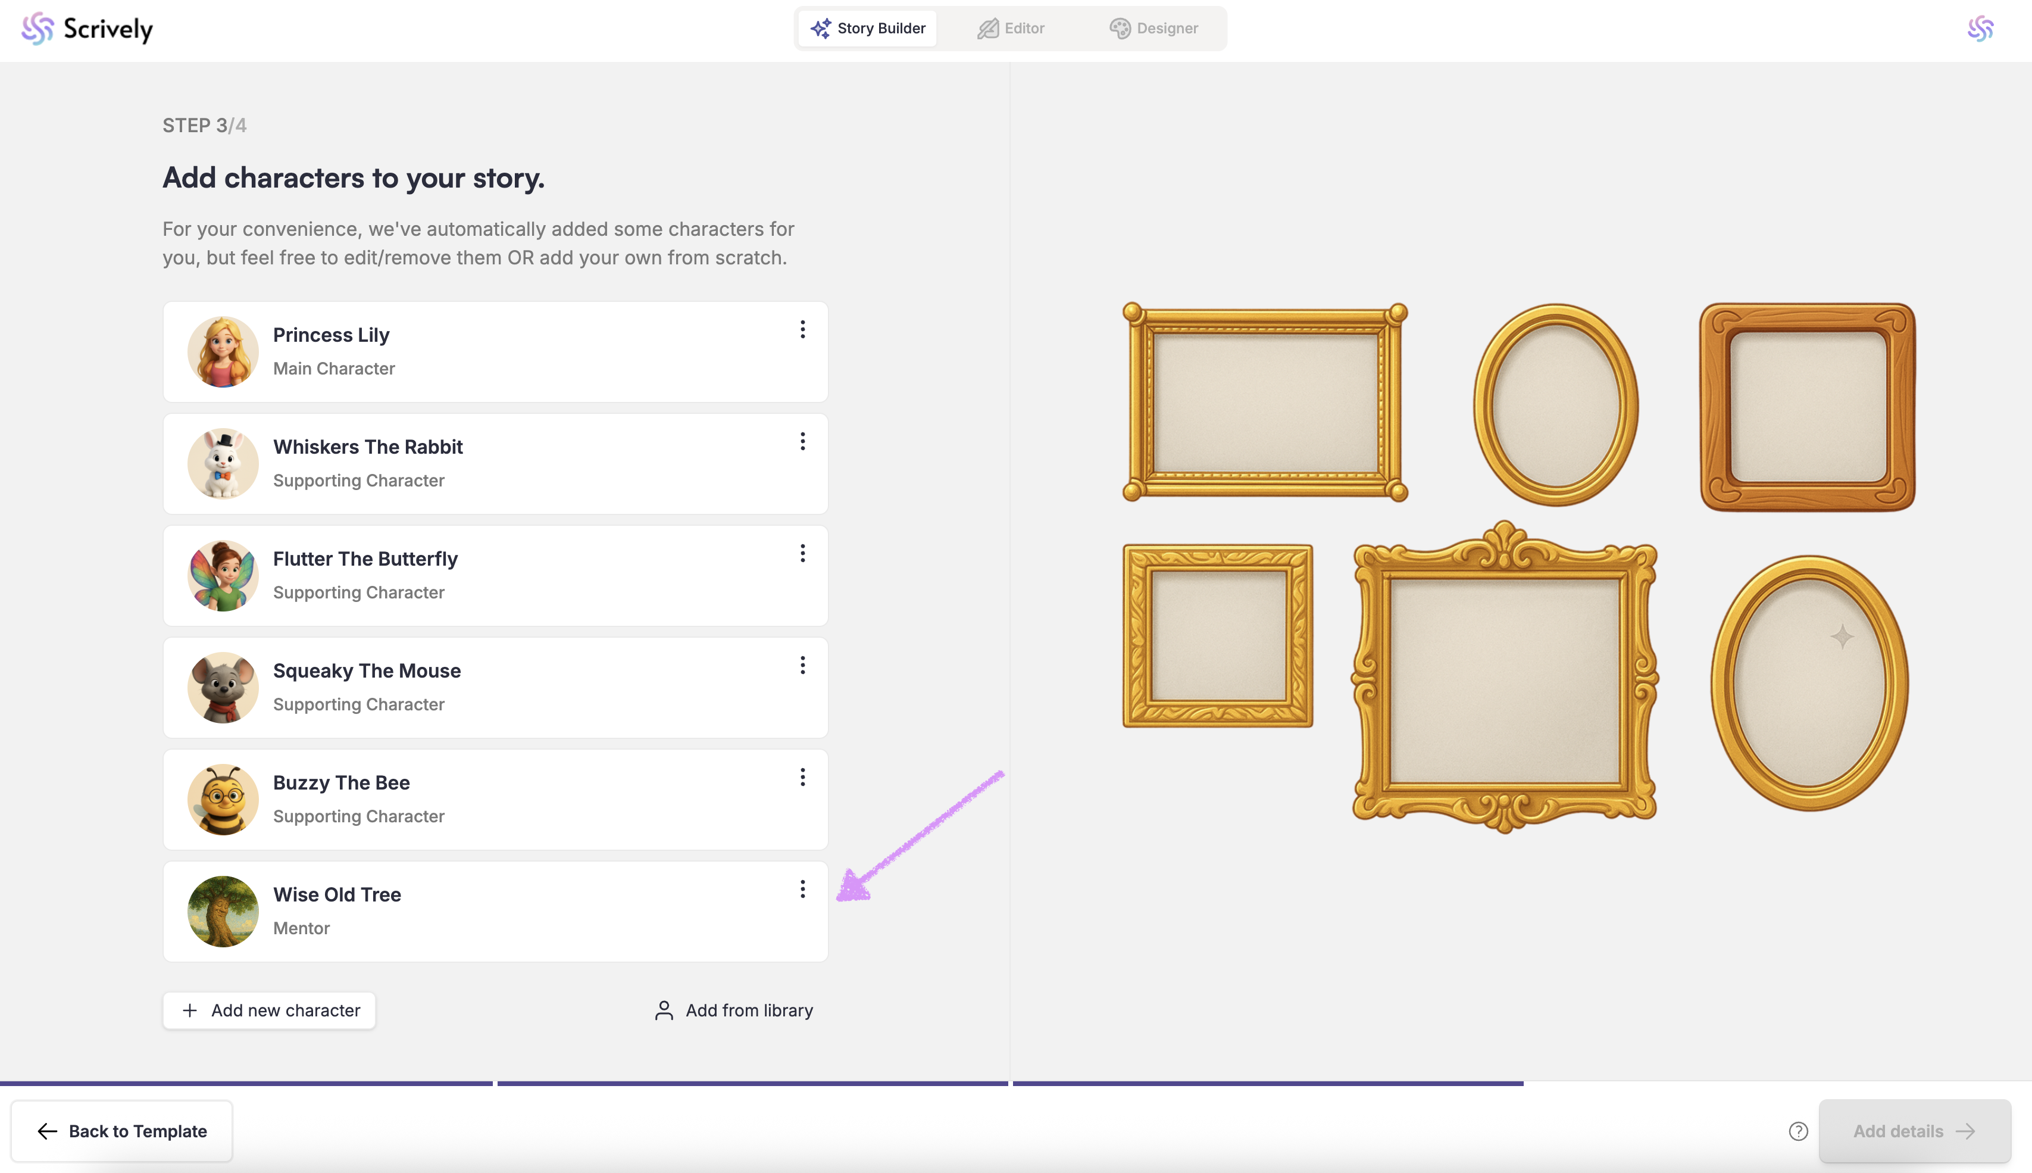This screenshot has width=2032, height=1173.
Task: Click Add new character button
Action: point(270,1010)
